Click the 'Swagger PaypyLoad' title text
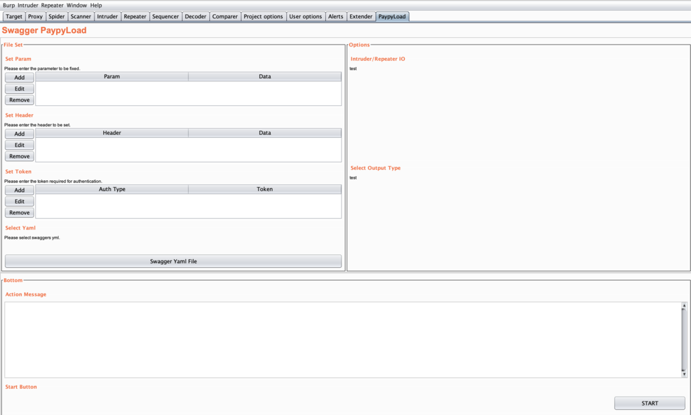 pos(44,30)
